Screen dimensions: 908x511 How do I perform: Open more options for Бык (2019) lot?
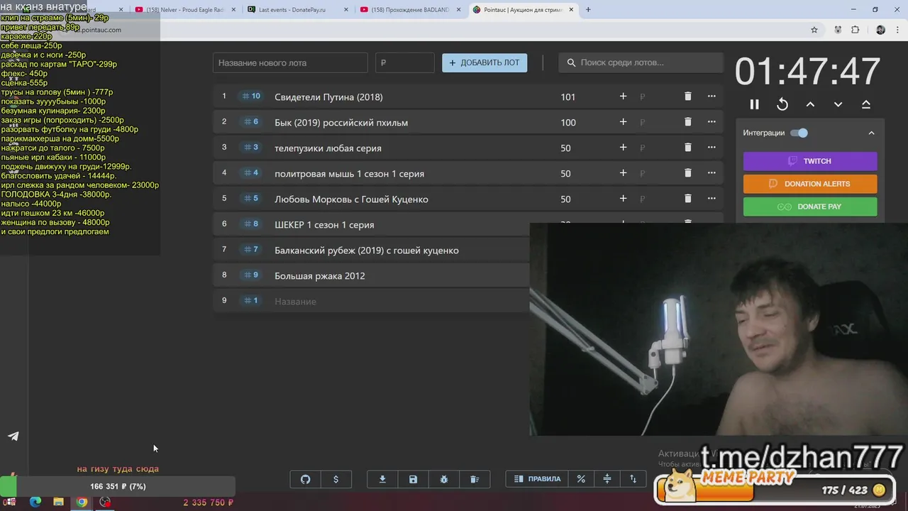(x=712, y=121)
